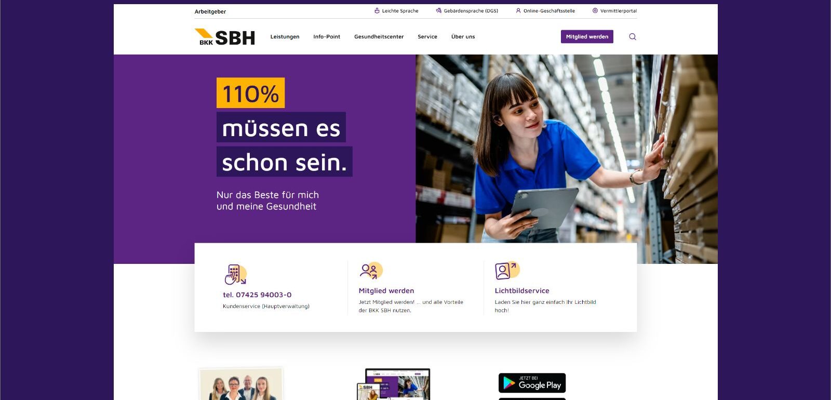
Task: Click the Vermittlerportal icon
Action: (595, 10)
